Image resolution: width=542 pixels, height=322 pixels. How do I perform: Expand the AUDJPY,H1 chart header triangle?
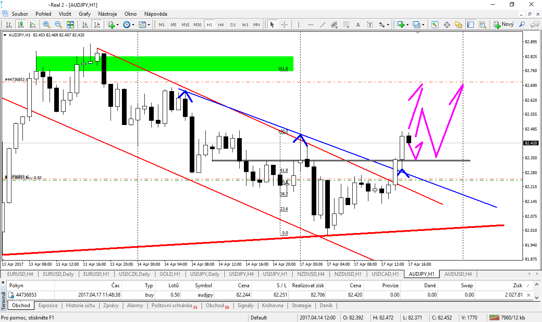click(5, 35)
